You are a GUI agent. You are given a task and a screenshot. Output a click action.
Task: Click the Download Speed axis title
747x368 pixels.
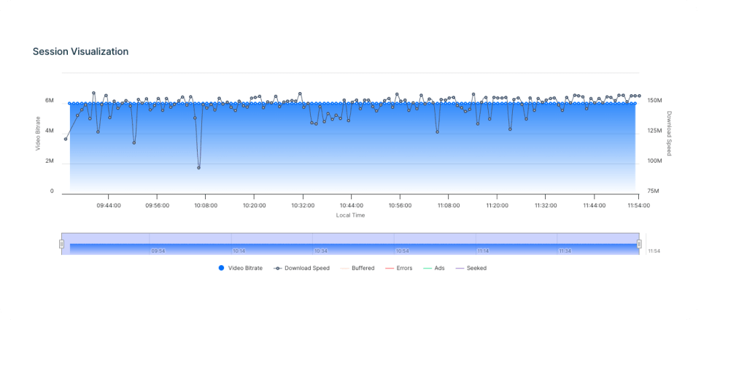[669, 134]
